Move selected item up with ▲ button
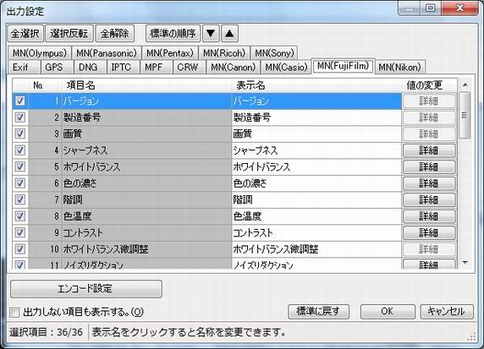 click(229, 33)
